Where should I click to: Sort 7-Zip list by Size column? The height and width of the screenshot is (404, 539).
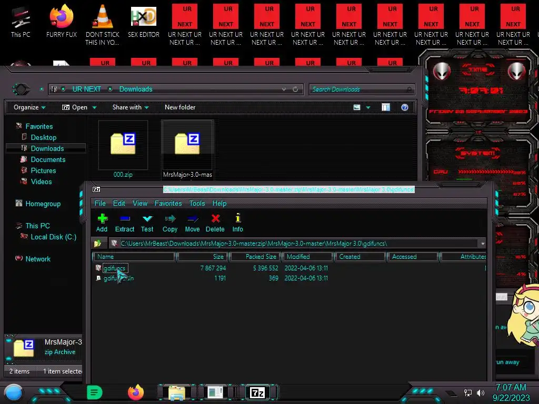(203, 257)
